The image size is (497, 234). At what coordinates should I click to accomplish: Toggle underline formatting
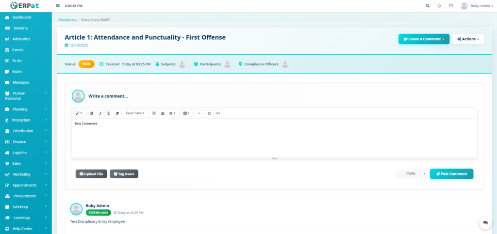tap(109, 113)
